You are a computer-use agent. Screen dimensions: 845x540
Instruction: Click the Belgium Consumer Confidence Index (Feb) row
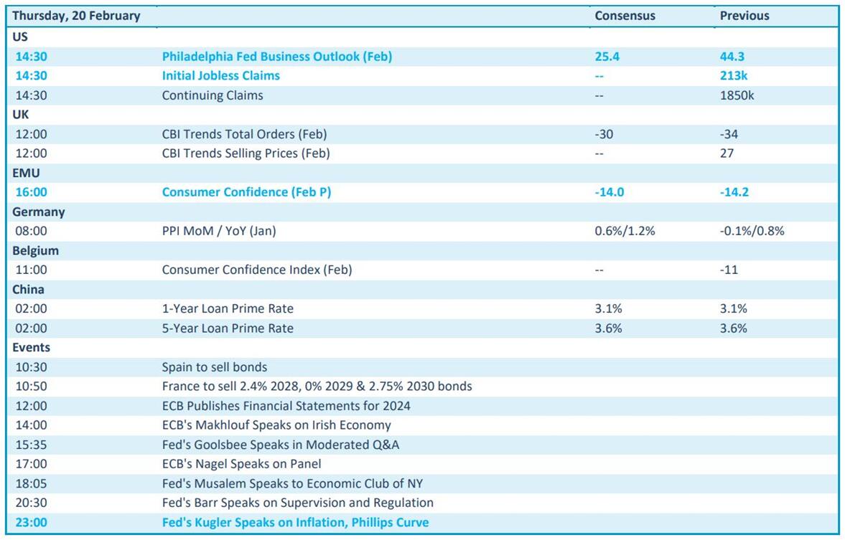tap(256, 270)
